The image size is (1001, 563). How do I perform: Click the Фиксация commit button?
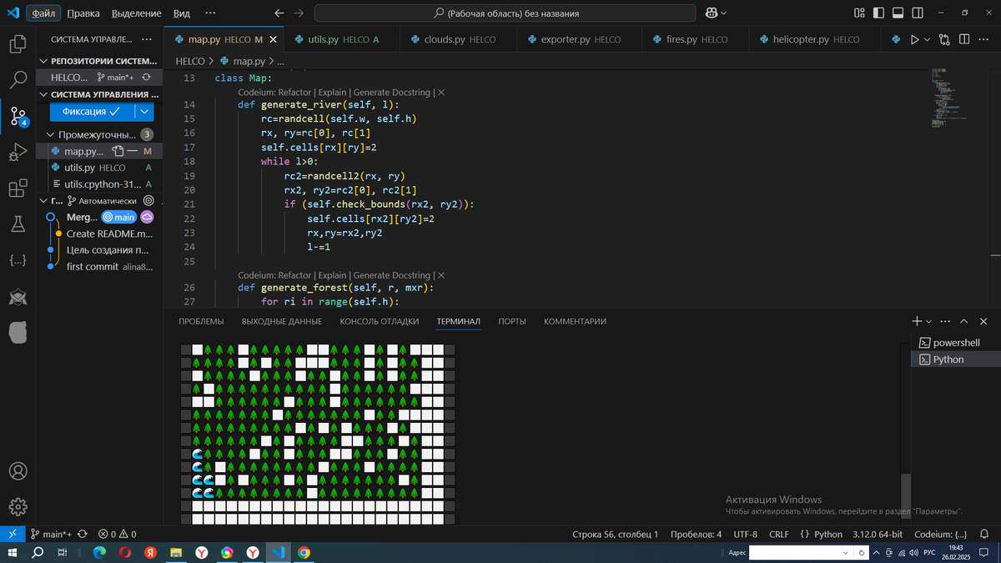coord(92,112)
